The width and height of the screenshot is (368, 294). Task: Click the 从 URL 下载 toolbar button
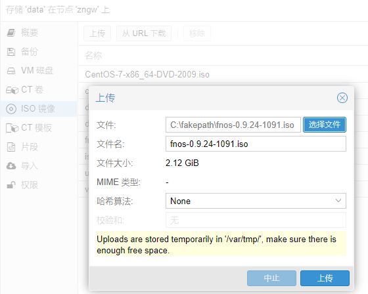[144, 33]
